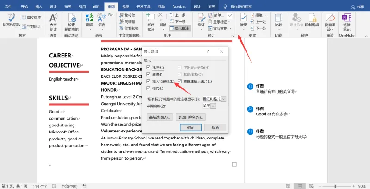Viewport: 370px width, 189px height.
Task: Click the 更改用户名(N)... button
Action: (191, 117)
